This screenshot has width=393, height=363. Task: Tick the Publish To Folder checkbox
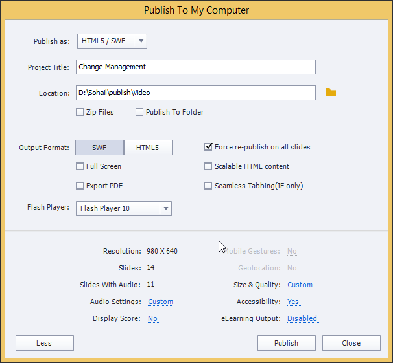click(139, 112)
